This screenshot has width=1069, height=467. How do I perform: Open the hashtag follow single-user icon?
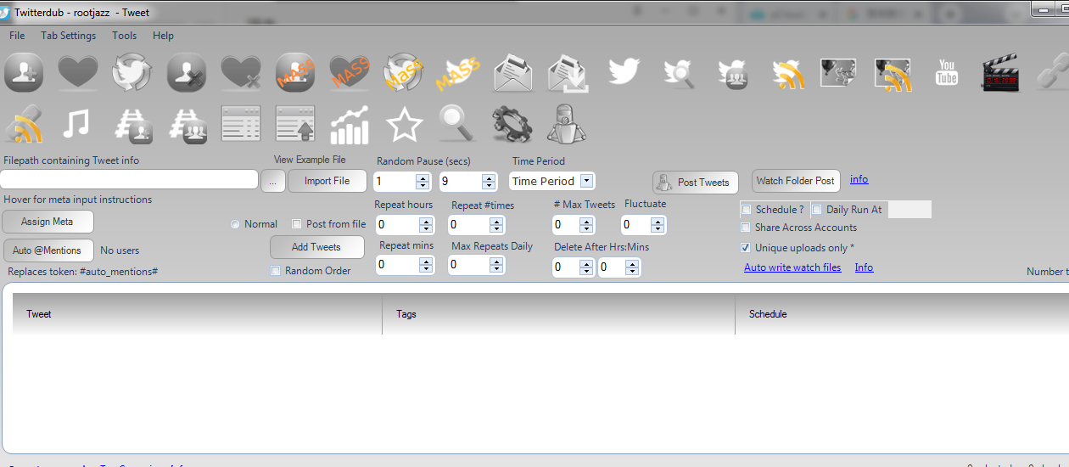coord(132,125)
